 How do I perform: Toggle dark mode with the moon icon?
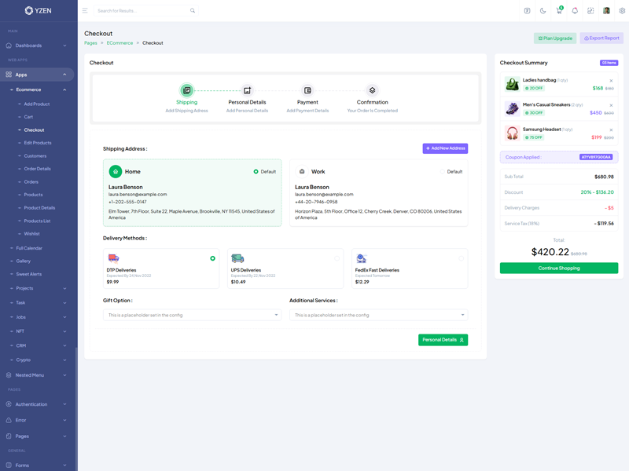pos(543,11)
